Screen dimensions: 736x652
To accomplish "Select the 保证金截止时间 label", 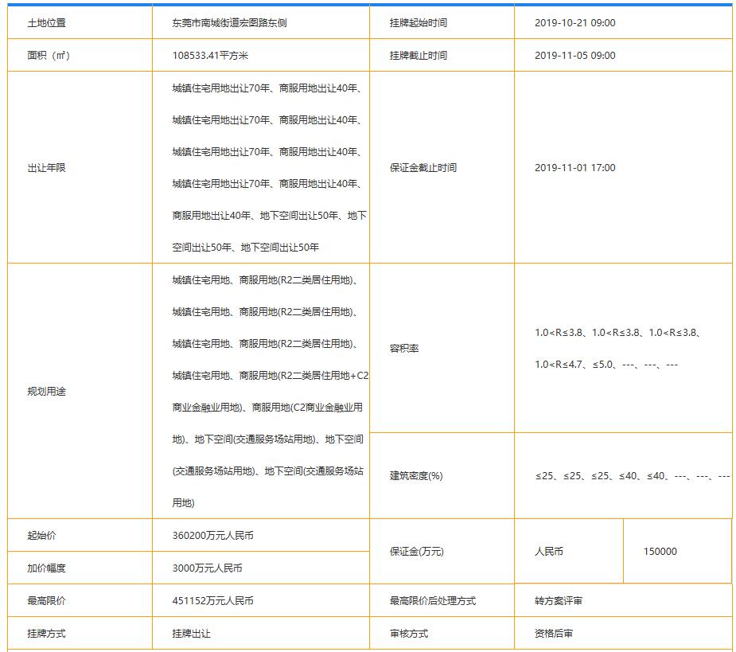I will click(x=423, y=168).
